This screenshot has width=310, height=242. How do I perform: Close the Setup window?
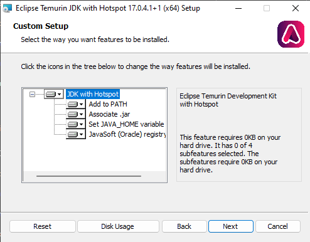click(296, 8)
